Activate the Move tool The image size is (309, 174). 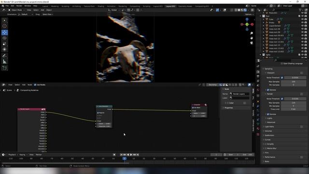click(x=4, y=32)
